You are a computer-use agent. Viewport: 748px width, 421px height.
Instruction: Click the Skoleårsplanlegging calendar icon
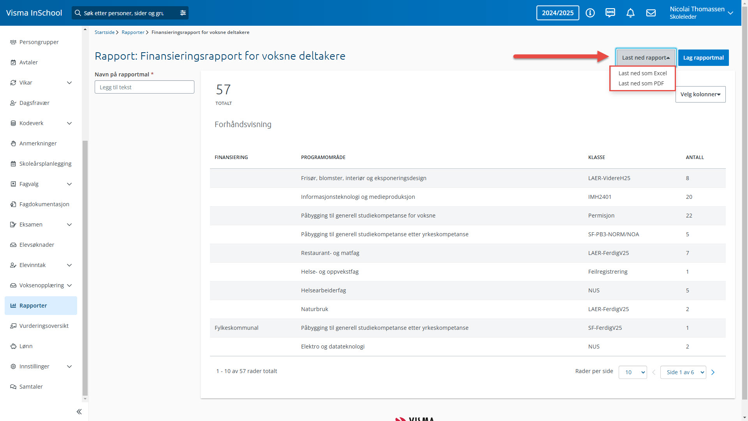(x=13, y=164)
